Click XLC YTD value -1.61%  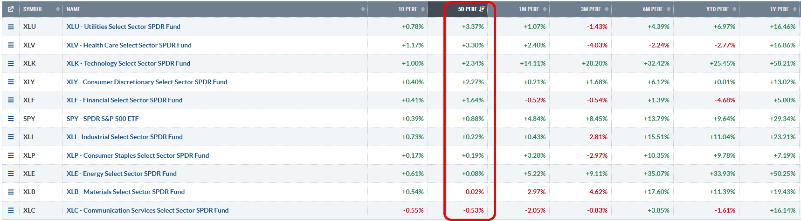[725, 210]
